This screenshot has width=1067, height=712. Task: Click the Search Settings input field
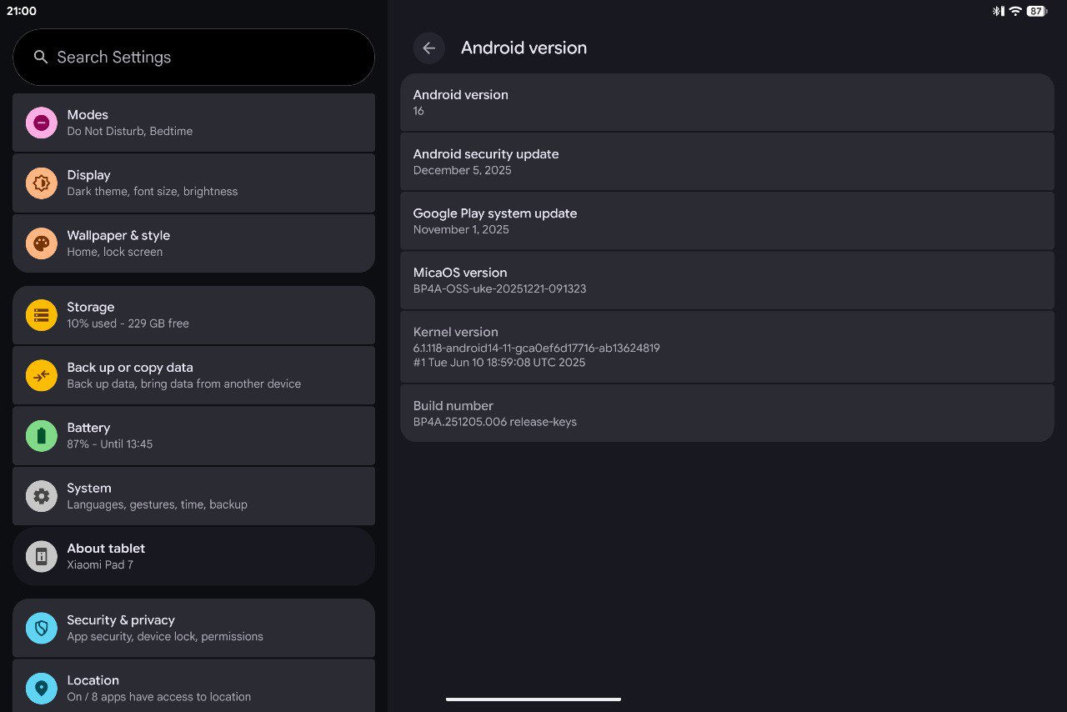[193, 57]
